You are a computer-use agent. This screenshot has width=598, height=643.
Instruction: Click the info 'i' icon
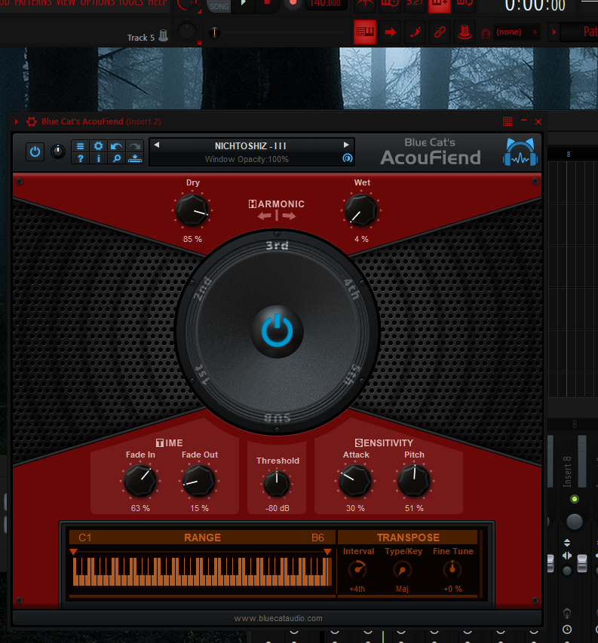coord(99,158)
